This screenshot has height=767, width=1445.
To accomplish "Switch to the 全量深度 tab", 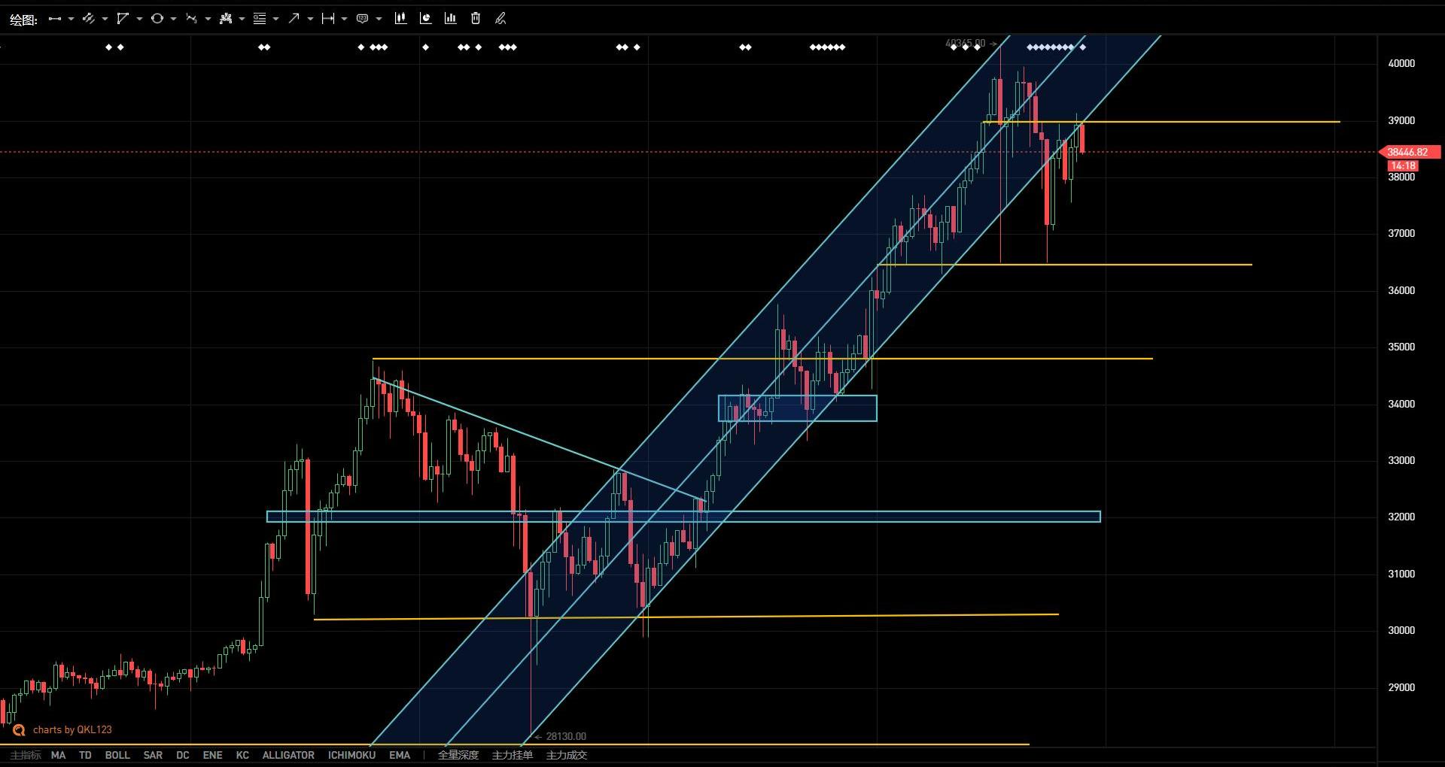I will tap(458, 755).
